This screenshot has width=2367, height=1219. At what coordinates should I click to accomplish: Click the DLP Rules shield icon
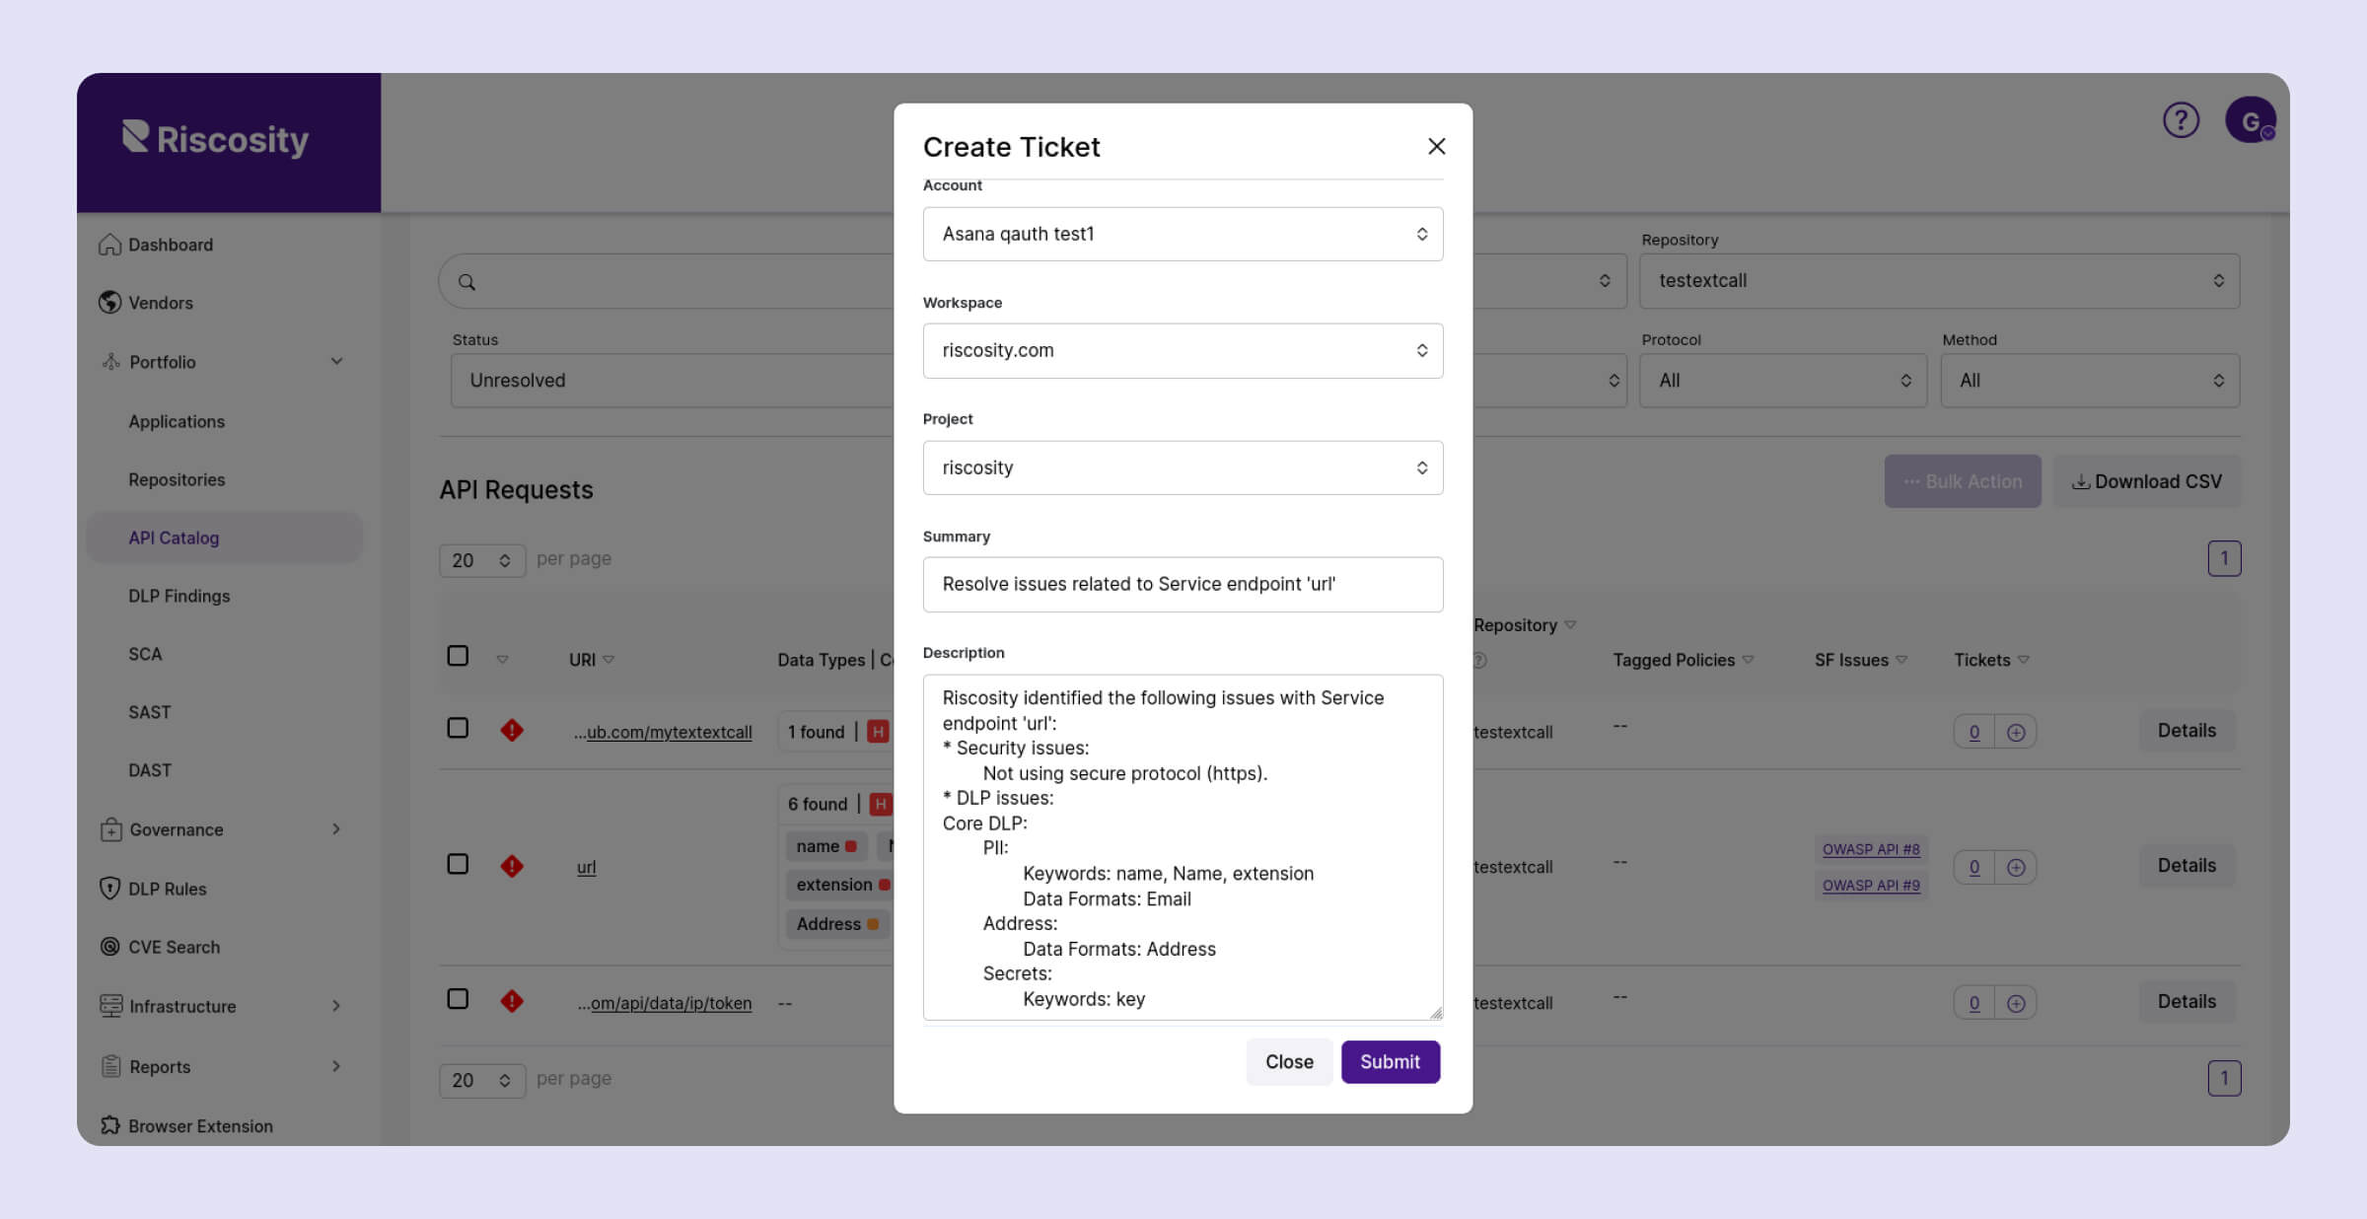[x=109, y=889]
